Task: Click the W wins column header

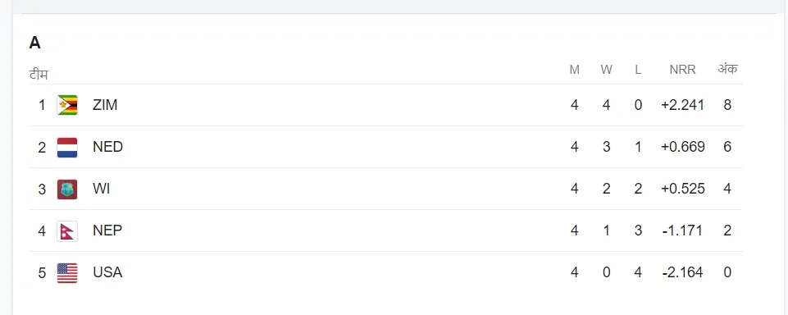Action: point(607,70)
